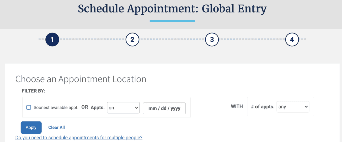Click step 1 circle in progress tracker
The image size is (342, 142).
pos(52,40)
